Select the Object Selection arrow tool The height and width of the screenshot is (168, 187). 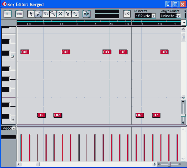(x=31, y=14)
